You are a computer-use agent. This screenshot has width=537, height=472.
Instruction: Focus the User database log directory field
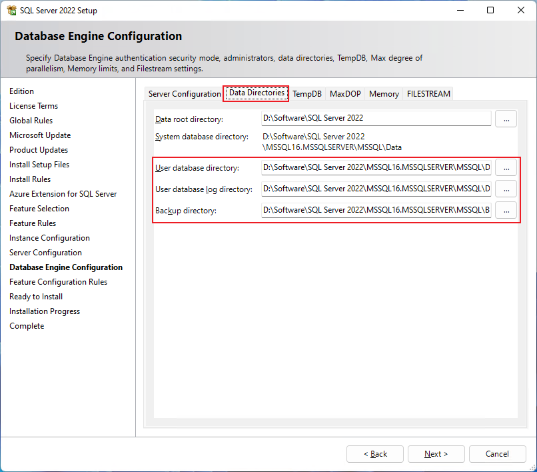[376, 189]
